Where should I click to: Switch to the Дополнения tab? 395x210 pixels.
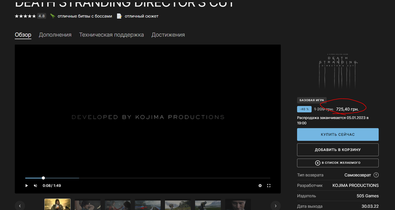pyautogui.click(x=55, y=35)
